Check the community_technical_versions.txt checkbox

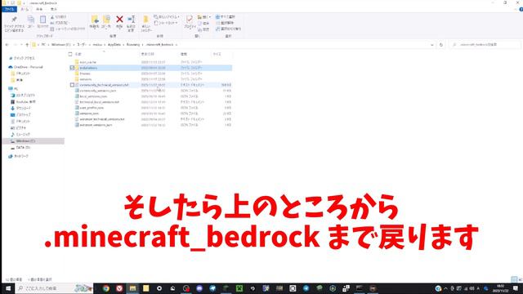point(72,85)
